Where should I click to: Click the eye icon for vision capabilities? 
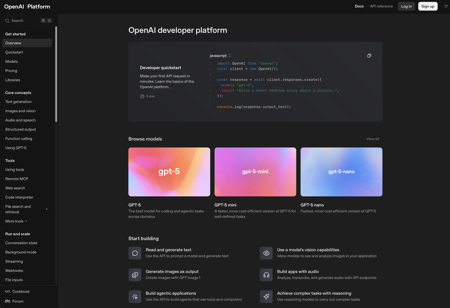266,253
